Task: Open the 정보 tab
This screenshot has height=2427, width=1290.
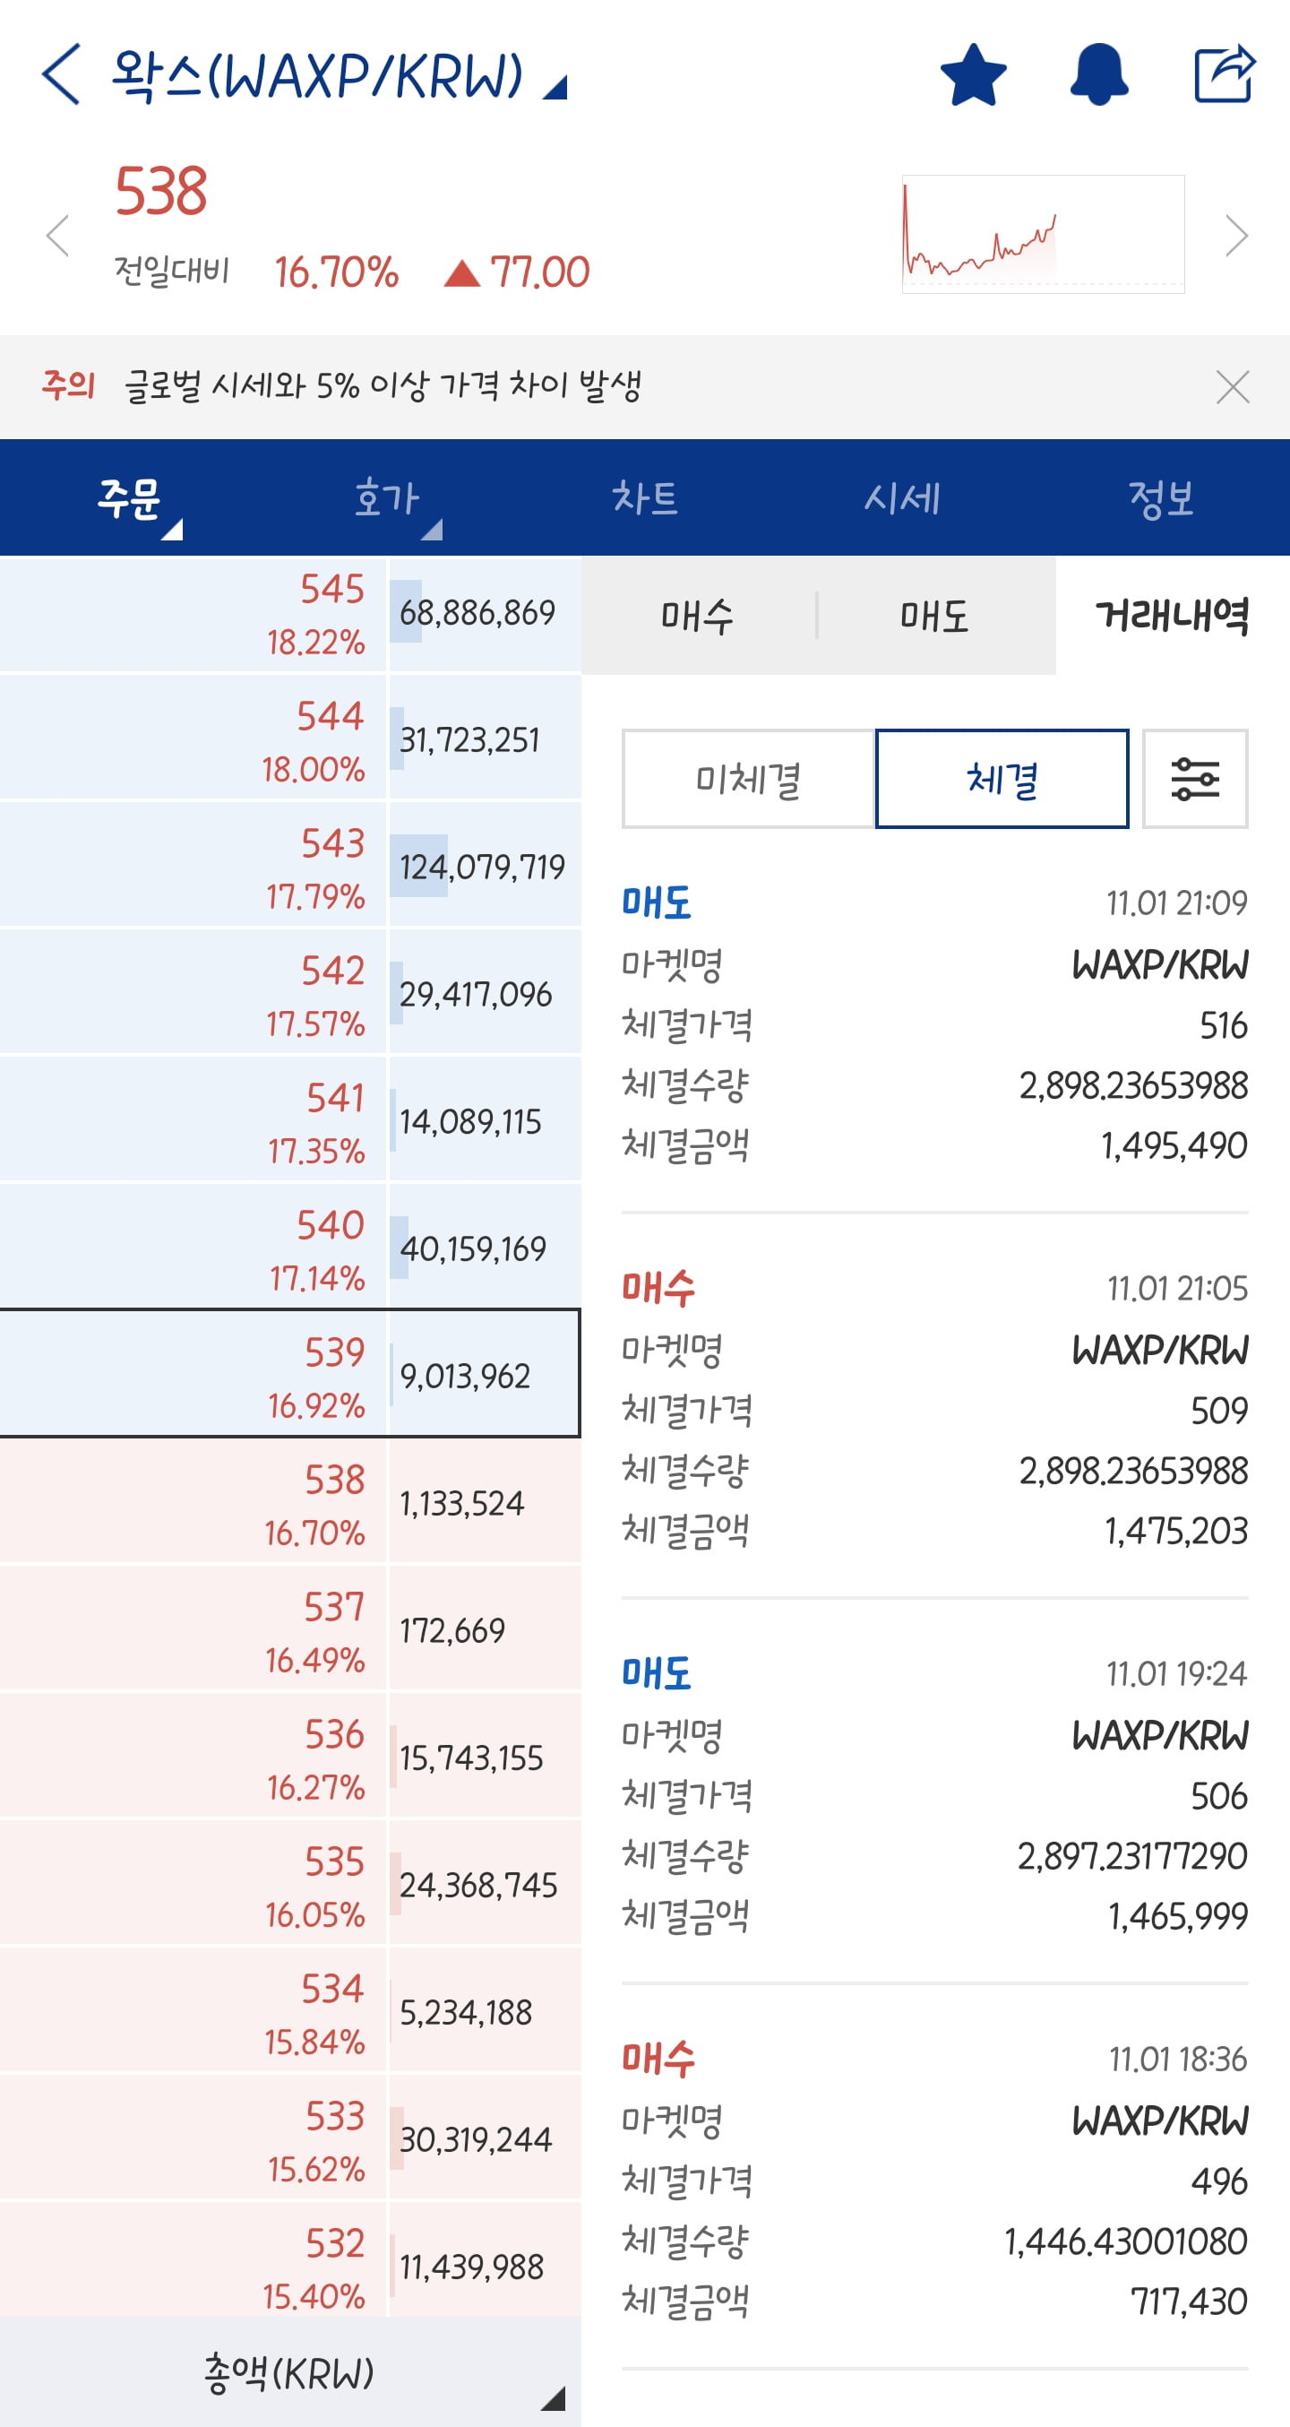Action: click(x=1161, y=497)
